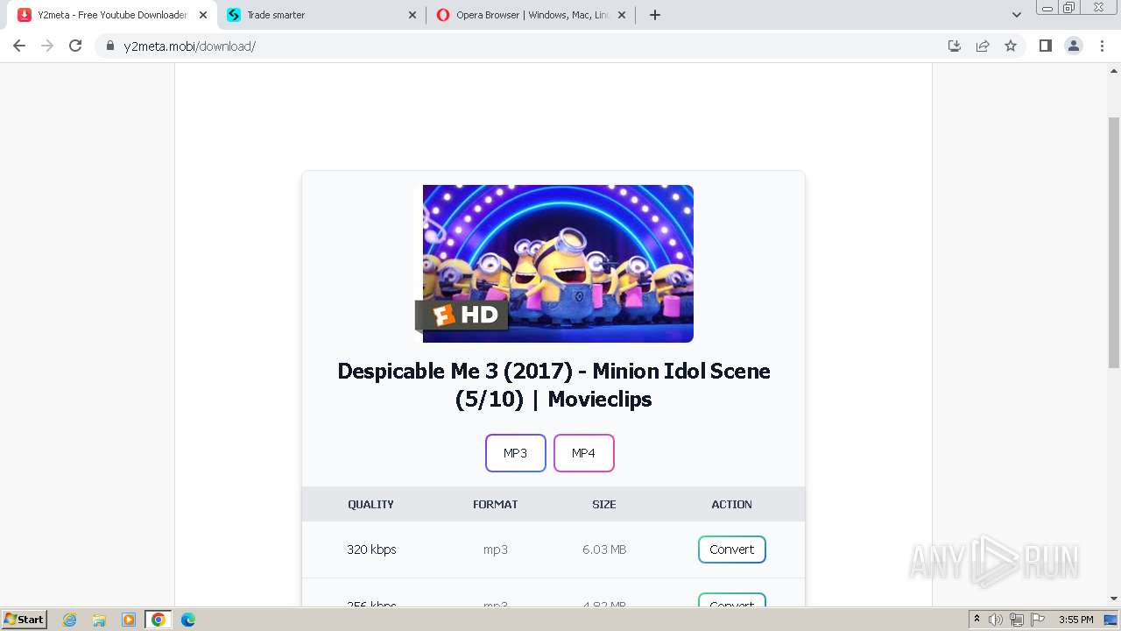The image size is (1121, 631).
Task: Open media player from taskbar
Action: coord(129,620)
